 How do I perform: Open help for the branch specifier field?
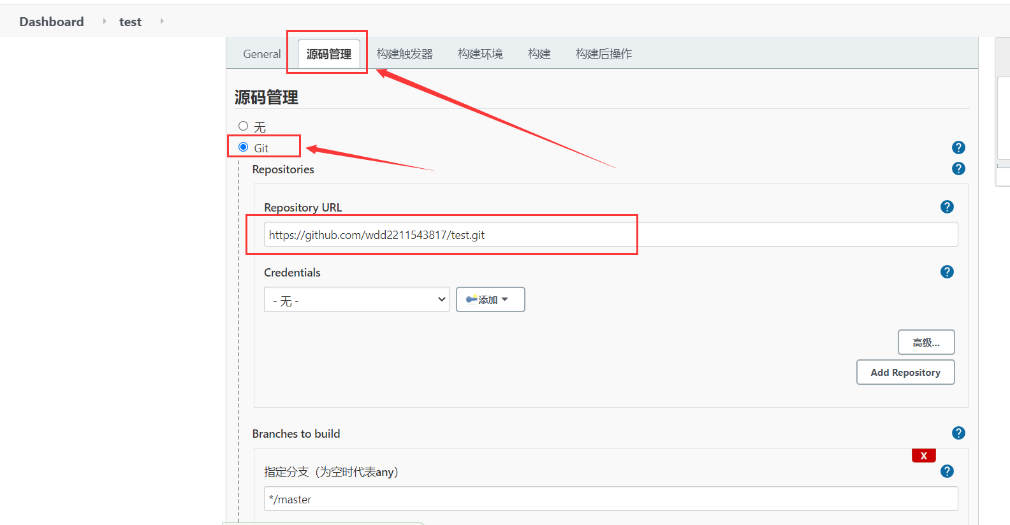tap(947, 471)
